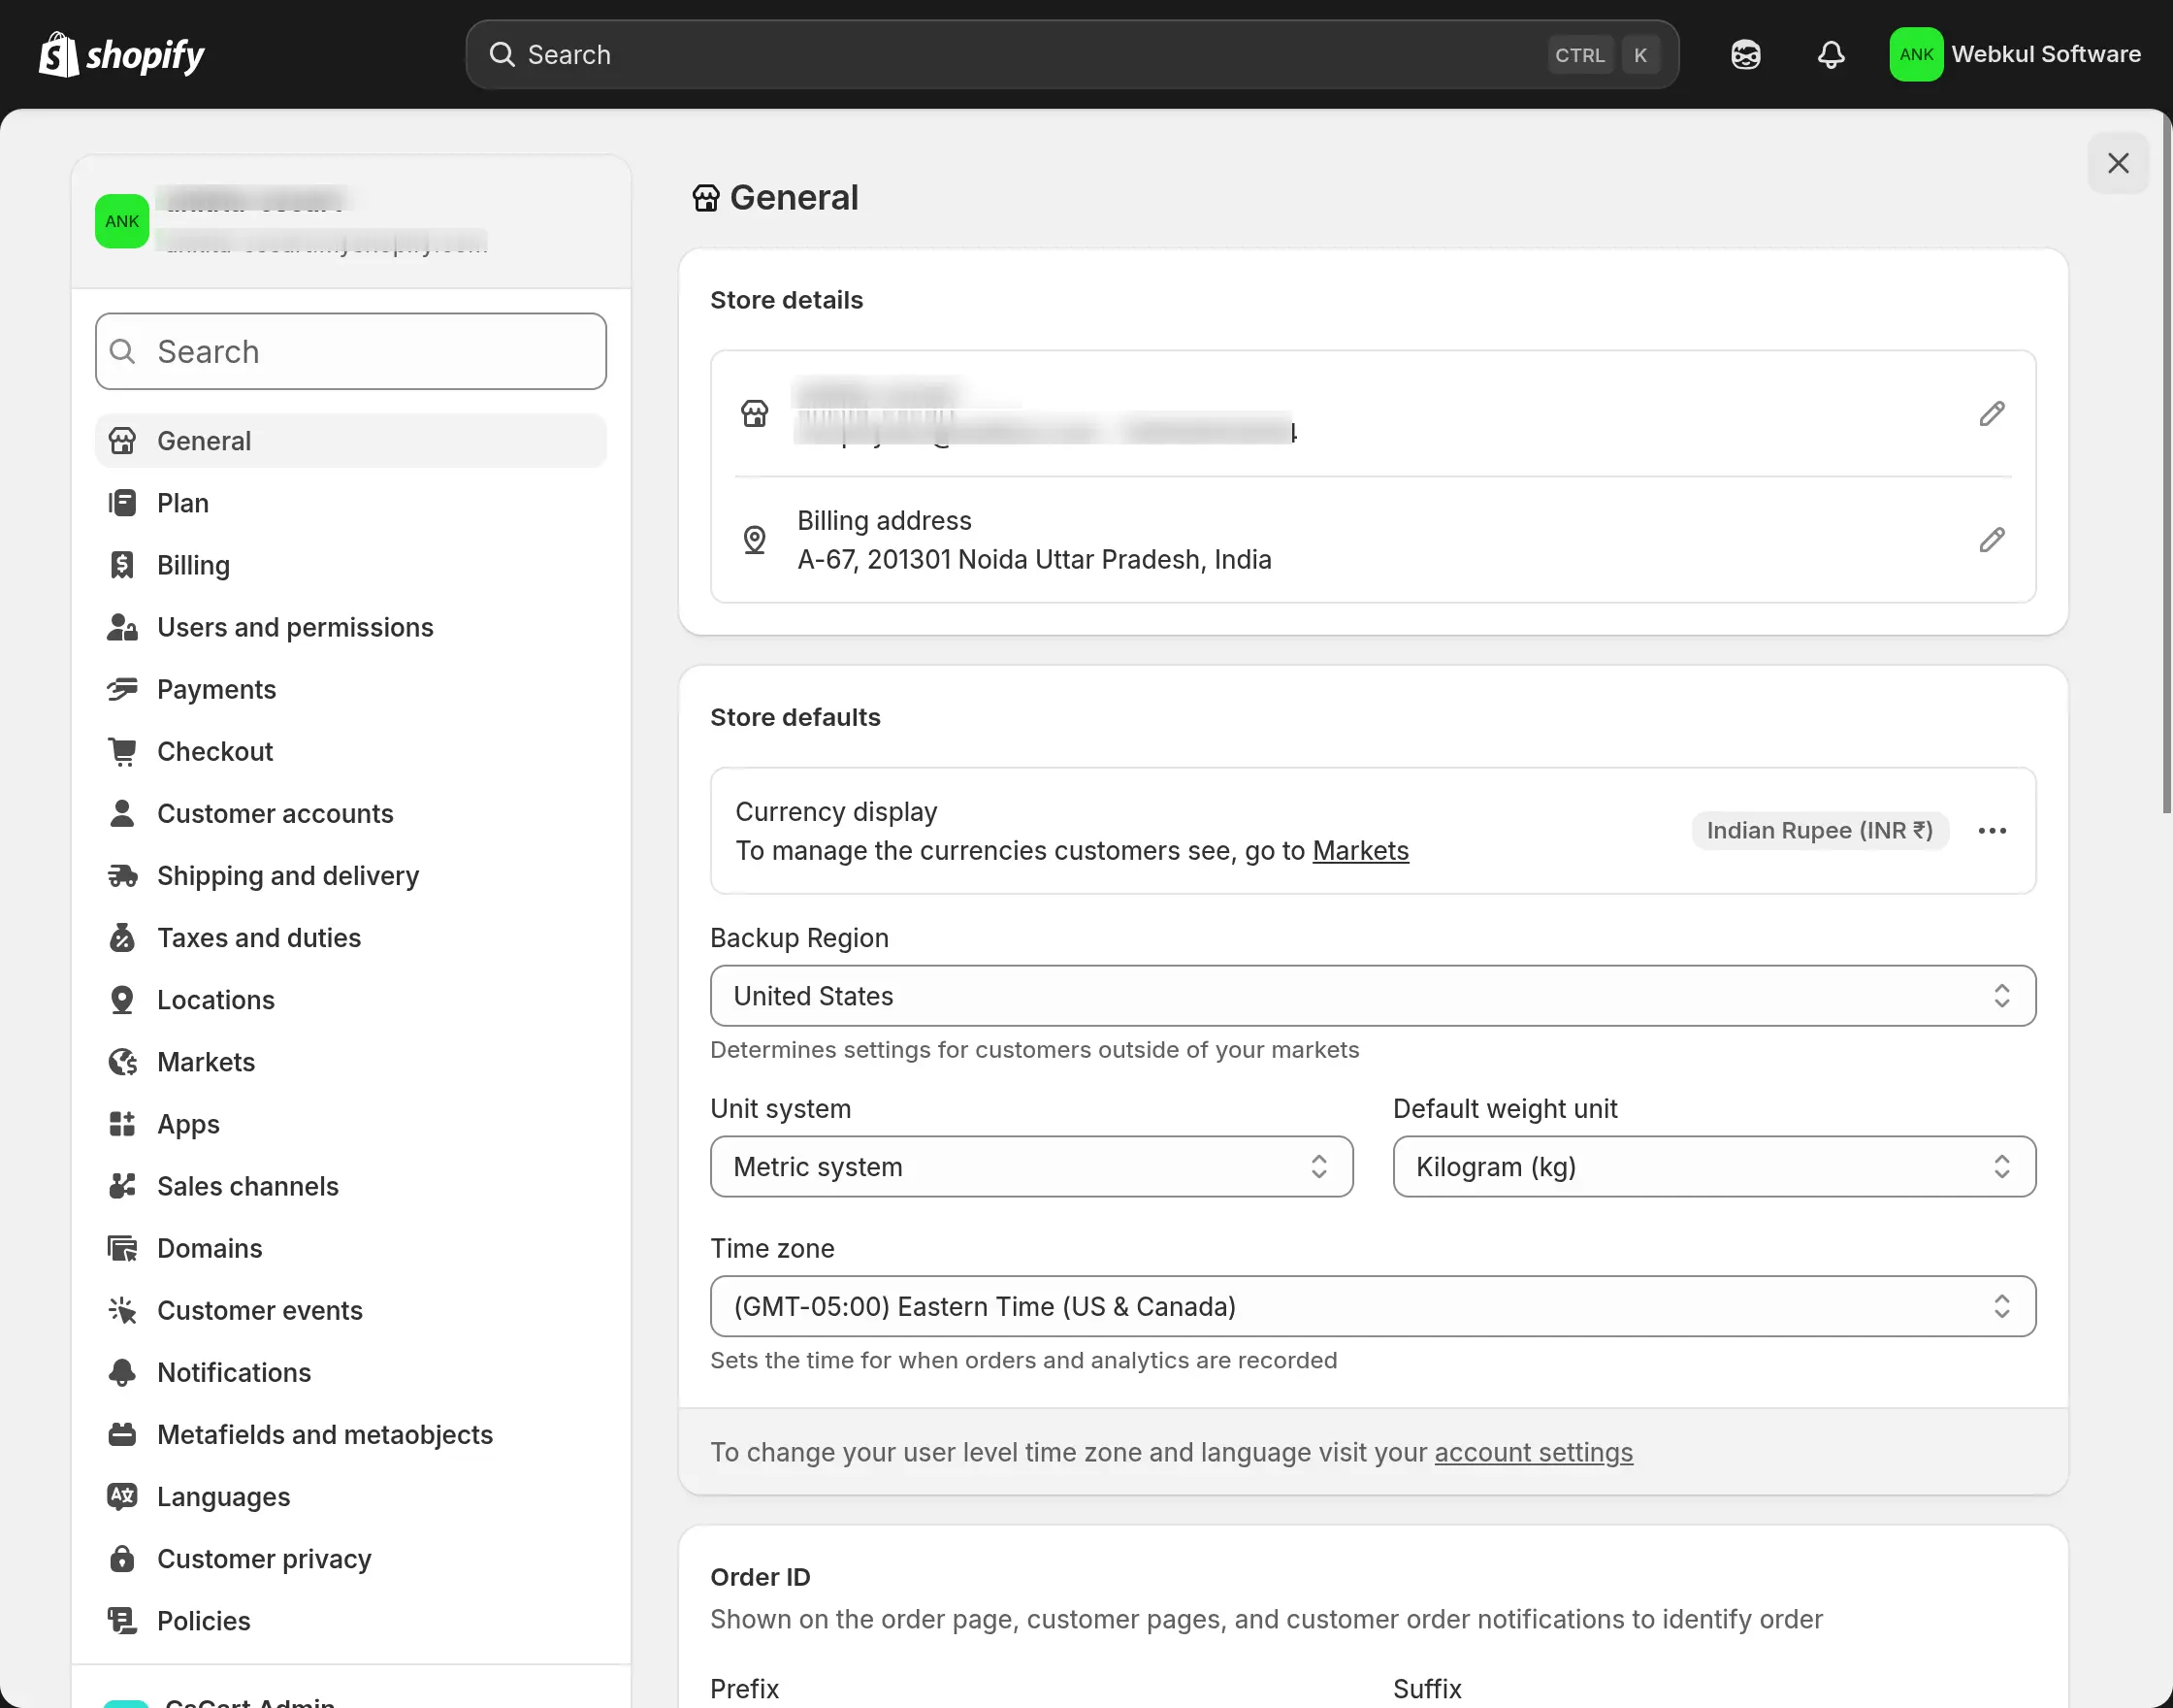Click the settings sidebar Search field
The height and width of the screenshot is (1708, 2173).
point(350,352)
